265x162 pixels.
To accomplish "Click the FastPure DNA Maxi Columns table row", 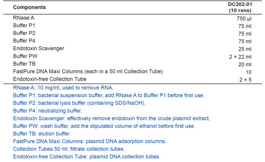I will (132, 72).
